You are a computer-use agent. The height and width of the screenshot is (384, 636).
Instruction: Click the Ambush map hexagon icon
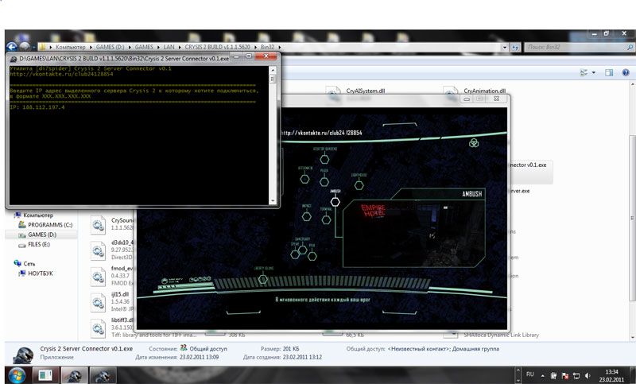tap(335, 201)
